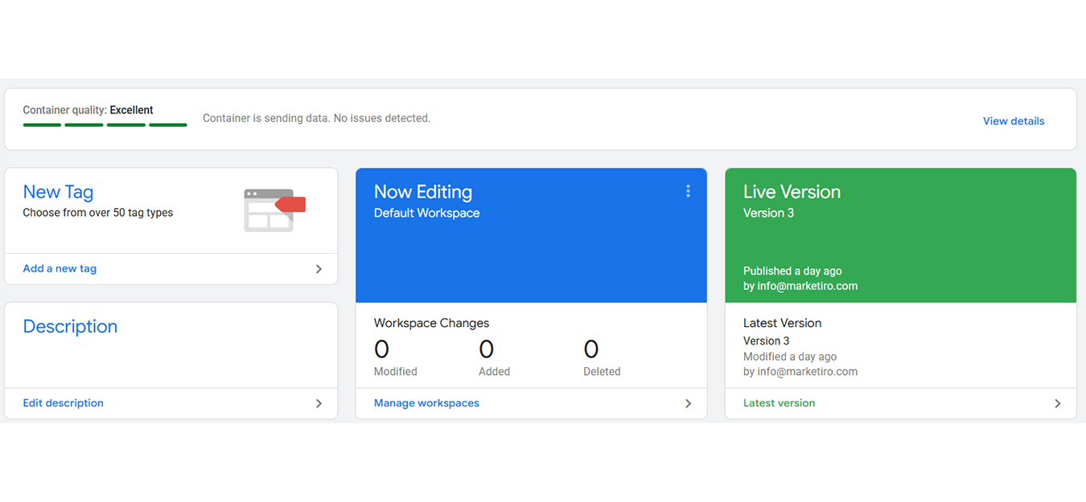Click the Added changes count

click(486, 349)
